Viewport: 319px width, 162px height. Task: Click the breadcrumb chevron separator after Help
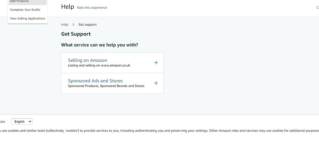[73, 24]
